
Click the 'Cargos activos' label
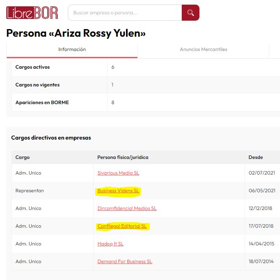pyautogui.click(x=32, y=67)
